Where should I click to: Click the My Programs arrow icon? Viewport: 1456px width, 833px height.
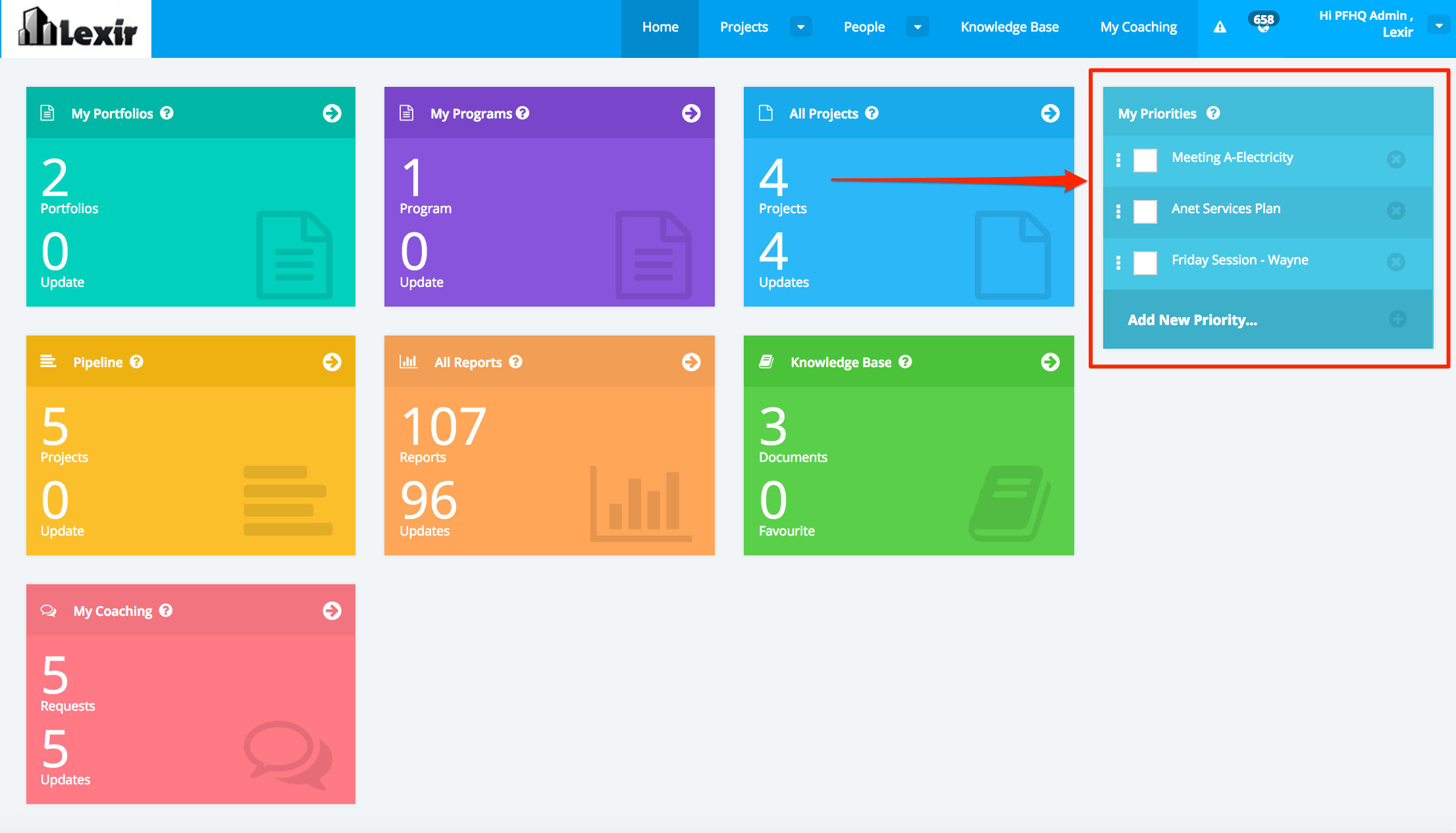click(690, 113)
